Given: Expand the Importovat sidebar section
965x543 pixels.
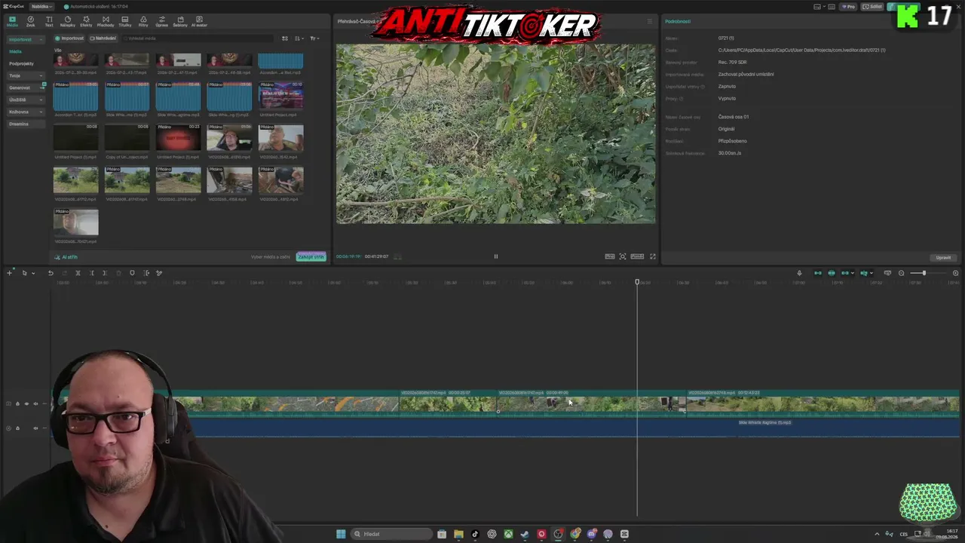Looking at the screenshot, I should (x=26, y=39).
